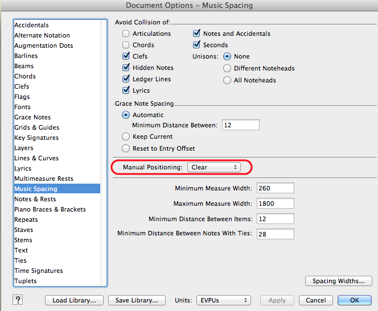The height and width of the screenshot is (311, 378).
Task: Select Reset to Entry Offset option
Action: (126, 149)
